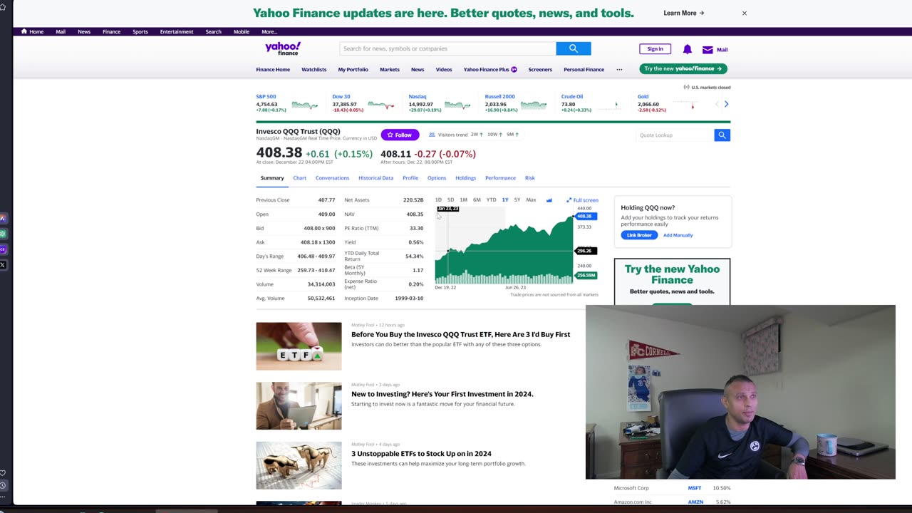Screen dimensions: 912x513
Task: Switch to the Chart tab
Action: point(299,178)
